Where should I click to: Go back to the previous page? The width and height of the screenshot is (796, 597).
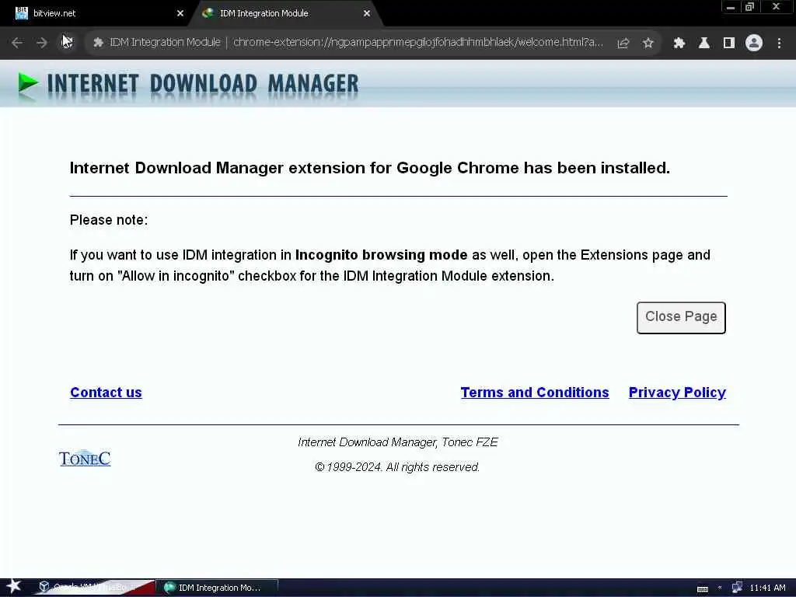17,43
